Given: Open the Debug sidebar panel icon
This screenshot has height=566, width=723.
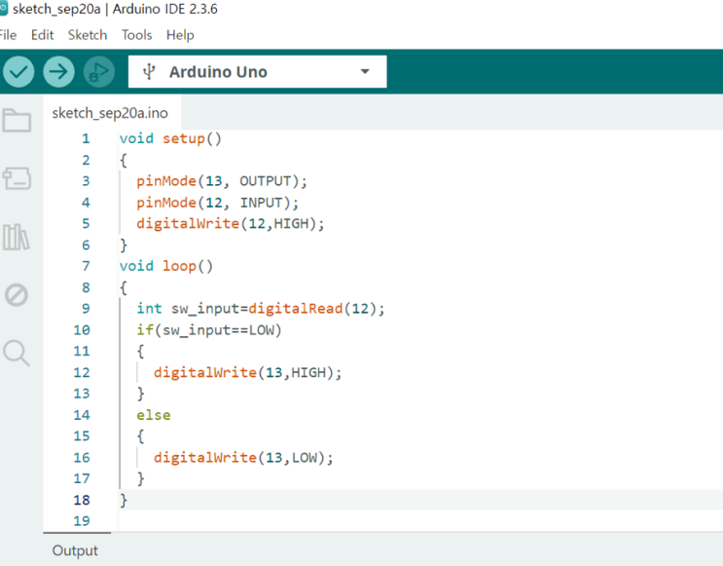Looking at the screenshot, I should (17, 294).
